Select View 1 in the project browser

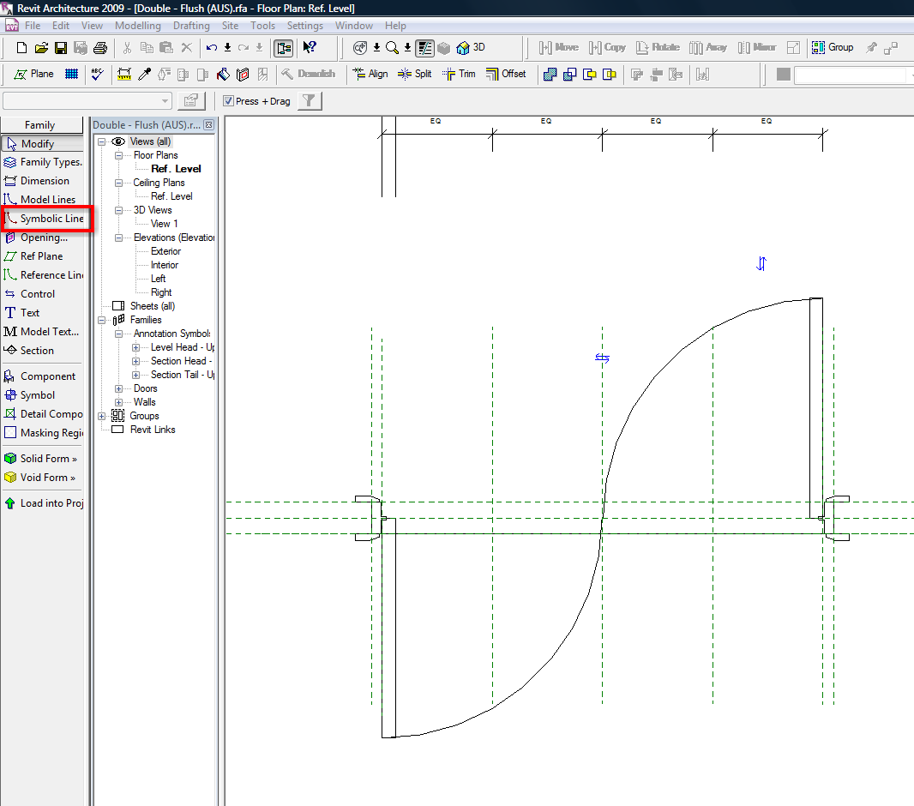point(165,224)
